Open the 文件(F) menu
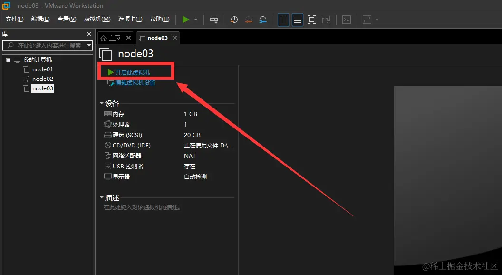 (x=14, y=19)
